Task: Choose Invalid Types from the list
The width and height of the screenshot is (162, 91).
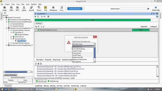Action: tap(83, 55)
